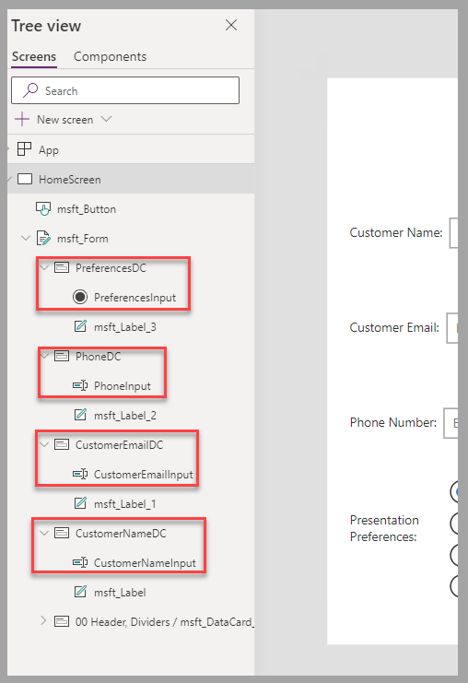Select msft_Label in the tree

click(x=120, y=593)
